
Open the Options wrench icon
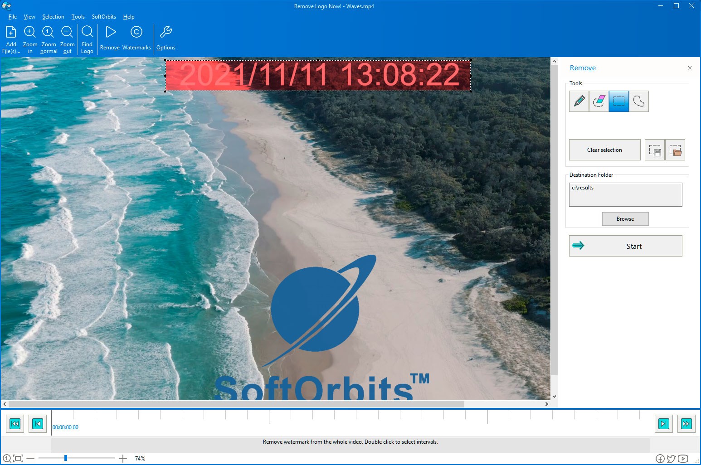tap(166, 32)
